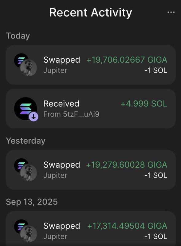
Task: Open the three-dot more options menu
Action: [171, 12]
